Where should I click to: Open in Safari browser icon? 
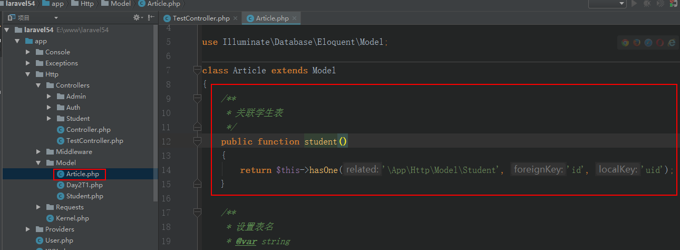click(x=648, y=43)
